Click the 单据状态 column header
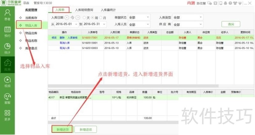255x135 pixels. (x=135, y=32)
